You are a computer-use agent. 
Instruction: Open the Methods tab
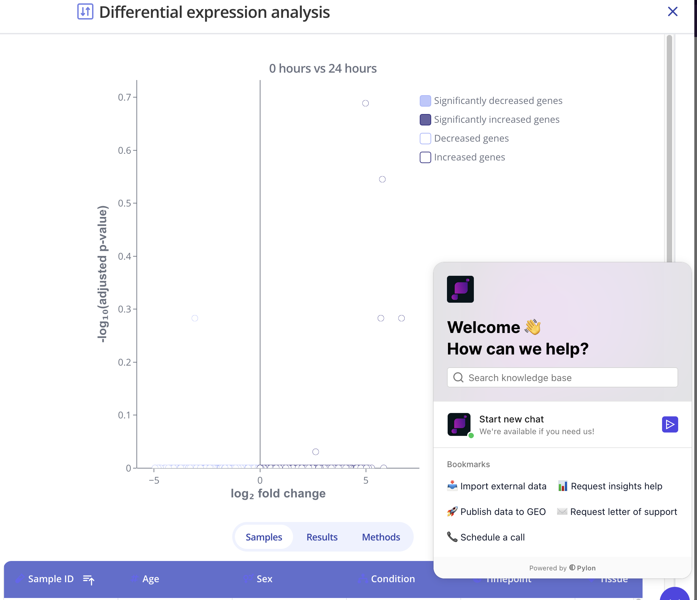click(x=381, y=537)
